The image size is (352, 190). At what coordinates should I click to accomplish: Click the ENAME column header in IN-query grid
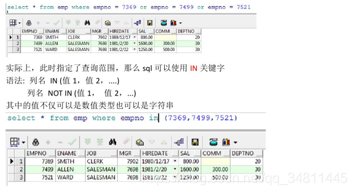click(70, 153)
